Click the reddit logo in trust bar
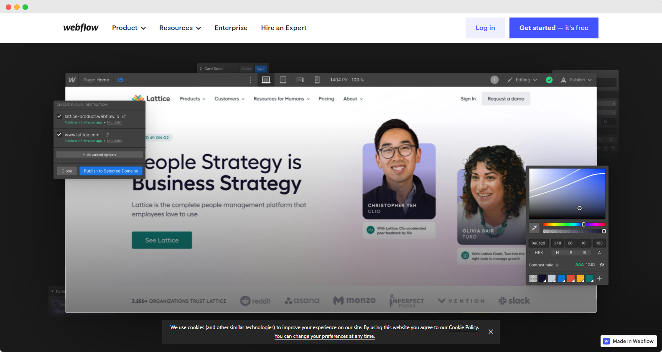 pyautogui.click(x=255, y=301)
